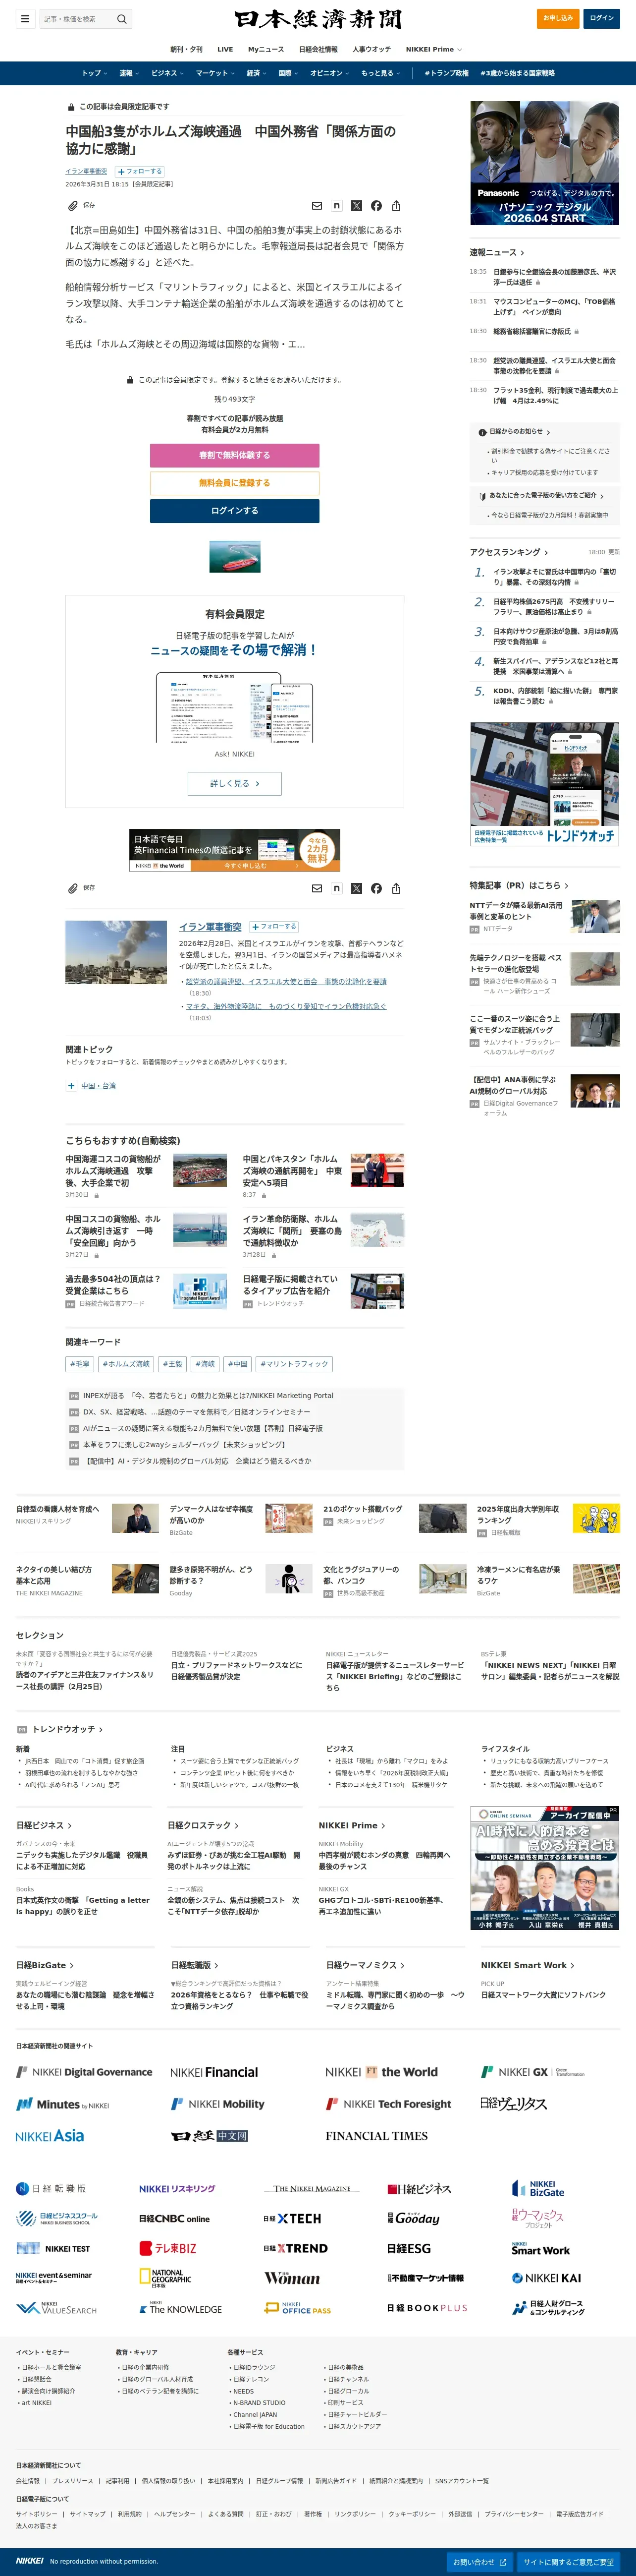Select the #マリントラフィック keyword tag
Image resolution: width=636 pixels, height=2576 pixels.
pyautogui.click(x=294, y=1364)
